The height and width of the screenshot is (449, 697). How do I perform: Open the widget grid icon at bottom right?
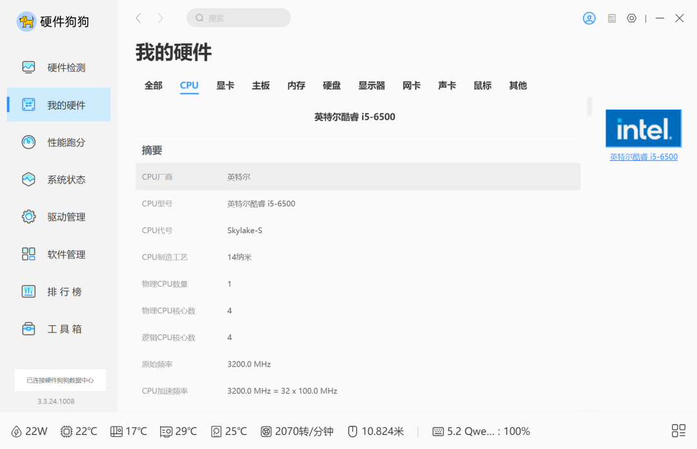[678, 430]
